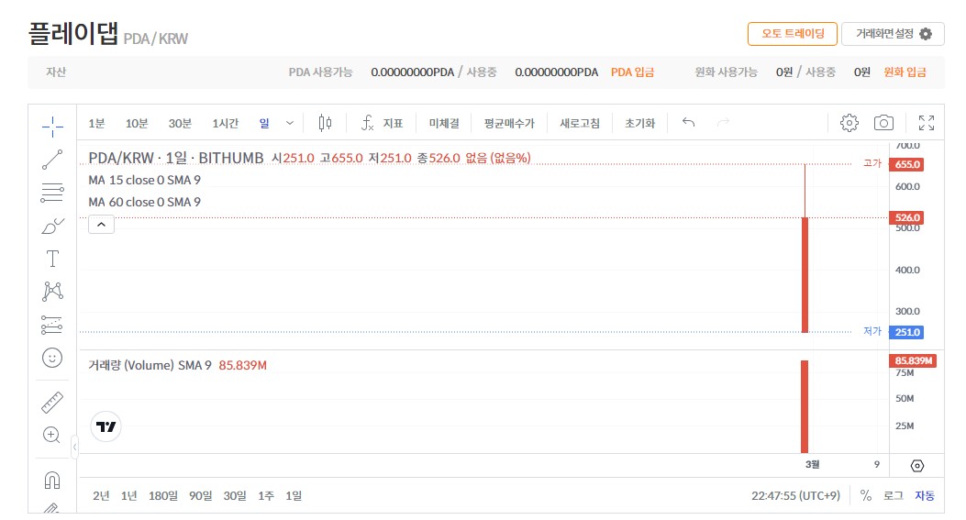Set range to 2년
This screenshot has width=966, height=520.
click(101, 495)
